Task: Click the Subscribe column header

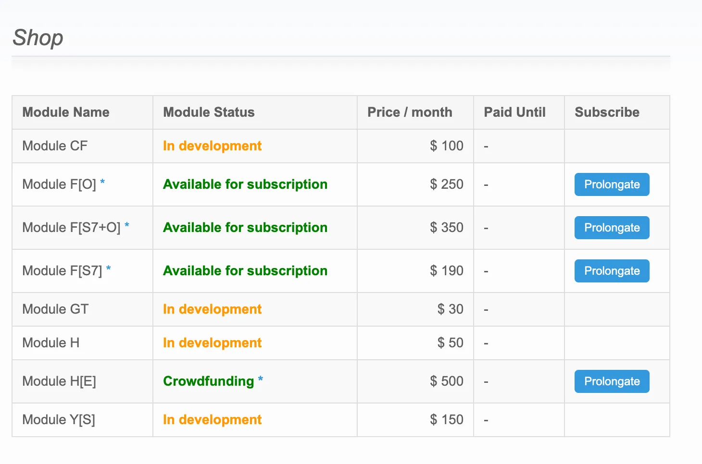Action: (607, 112)
